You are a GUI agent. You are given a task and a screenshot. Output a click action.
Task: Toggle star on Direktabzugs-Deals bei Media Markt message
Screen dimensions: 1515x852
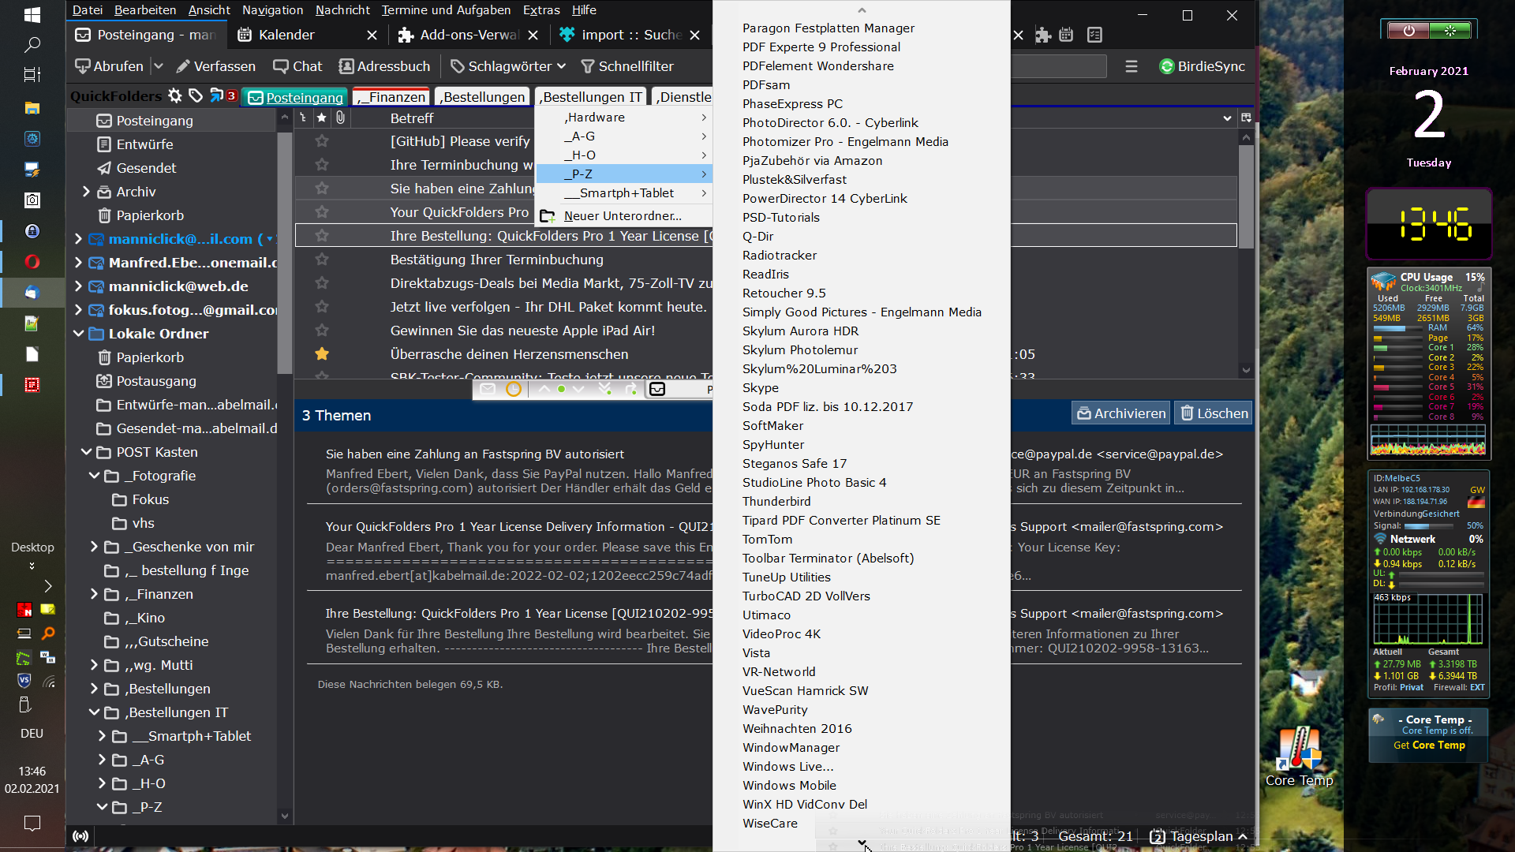tap(322, 283)
